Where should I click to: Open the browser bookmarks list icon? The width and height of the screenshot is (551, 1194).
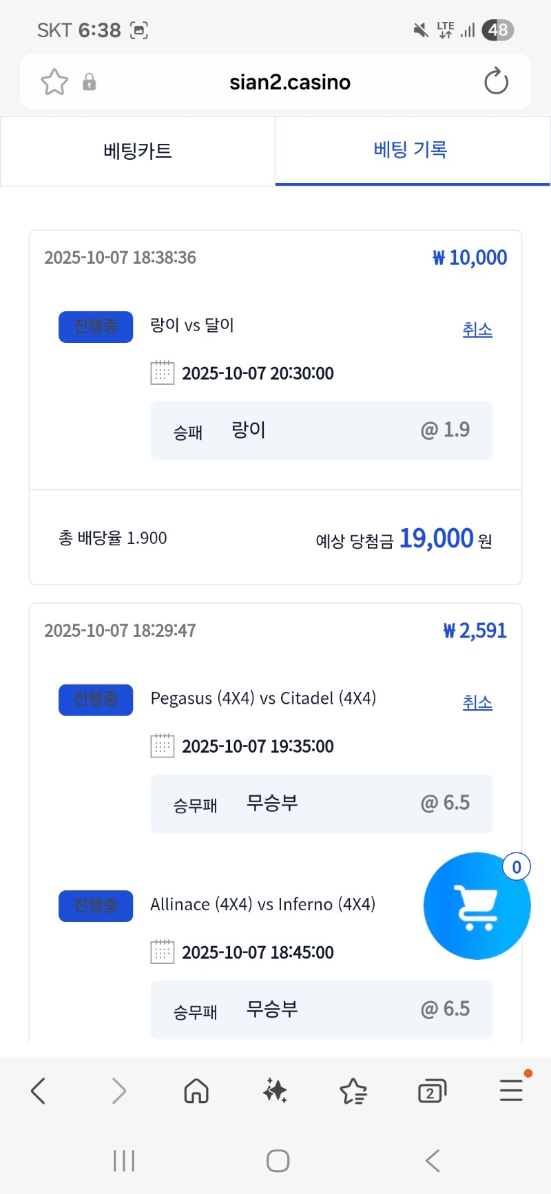353,1091
